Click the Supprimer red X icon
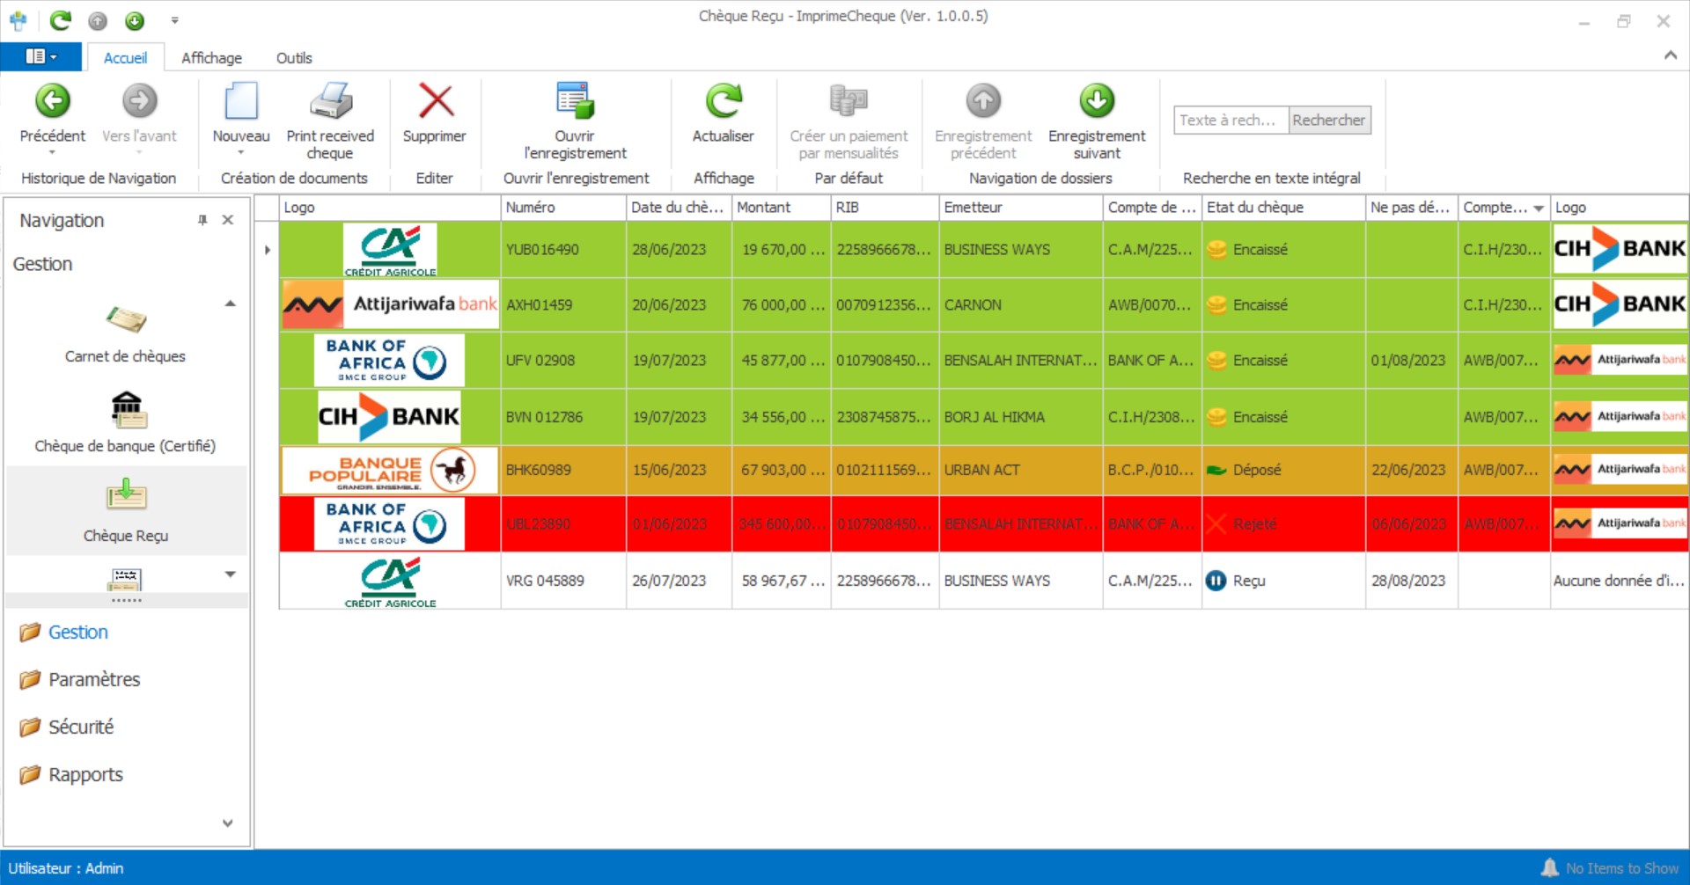The width and height of the screenshot is (1690, 885). pyautogui.click(x=436, y=101)
